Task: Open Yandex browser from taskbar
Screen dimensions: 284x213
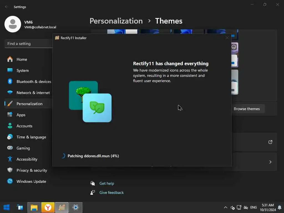Action: [48, 207]
